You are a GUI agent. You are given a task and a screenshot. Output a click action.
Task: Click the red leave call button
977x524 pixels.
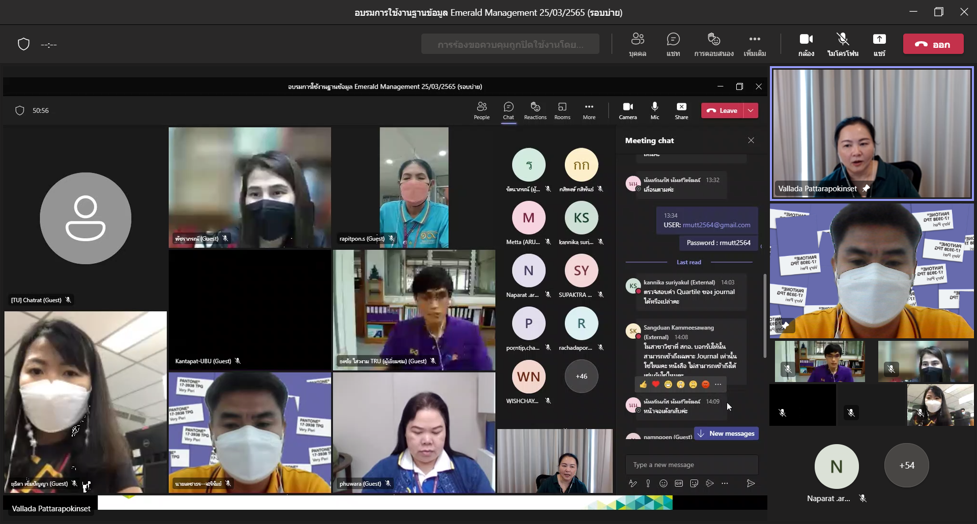pos(933,44)
